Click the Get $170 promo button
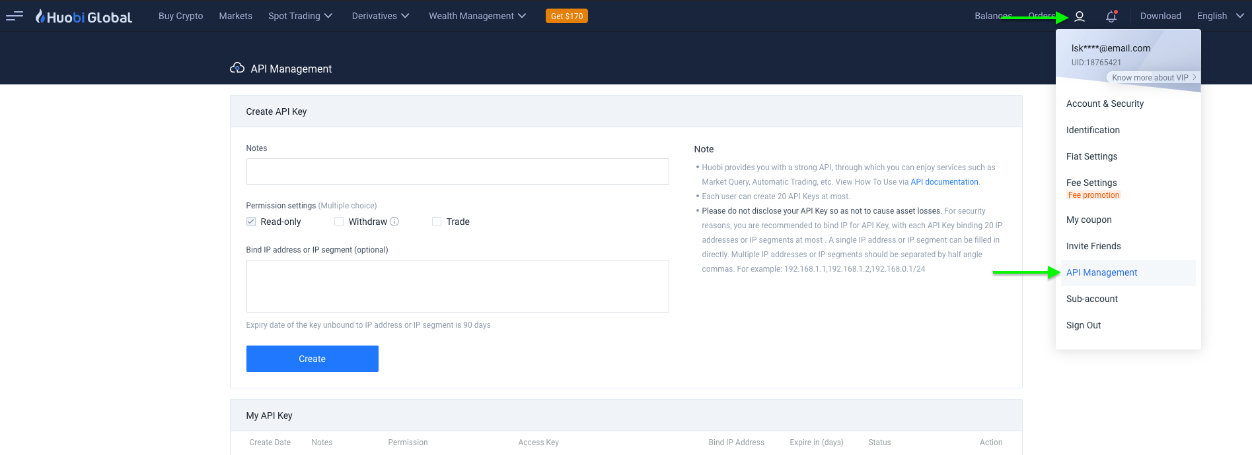This screenshot has width=1252, height=455. [x=567, y=16]
